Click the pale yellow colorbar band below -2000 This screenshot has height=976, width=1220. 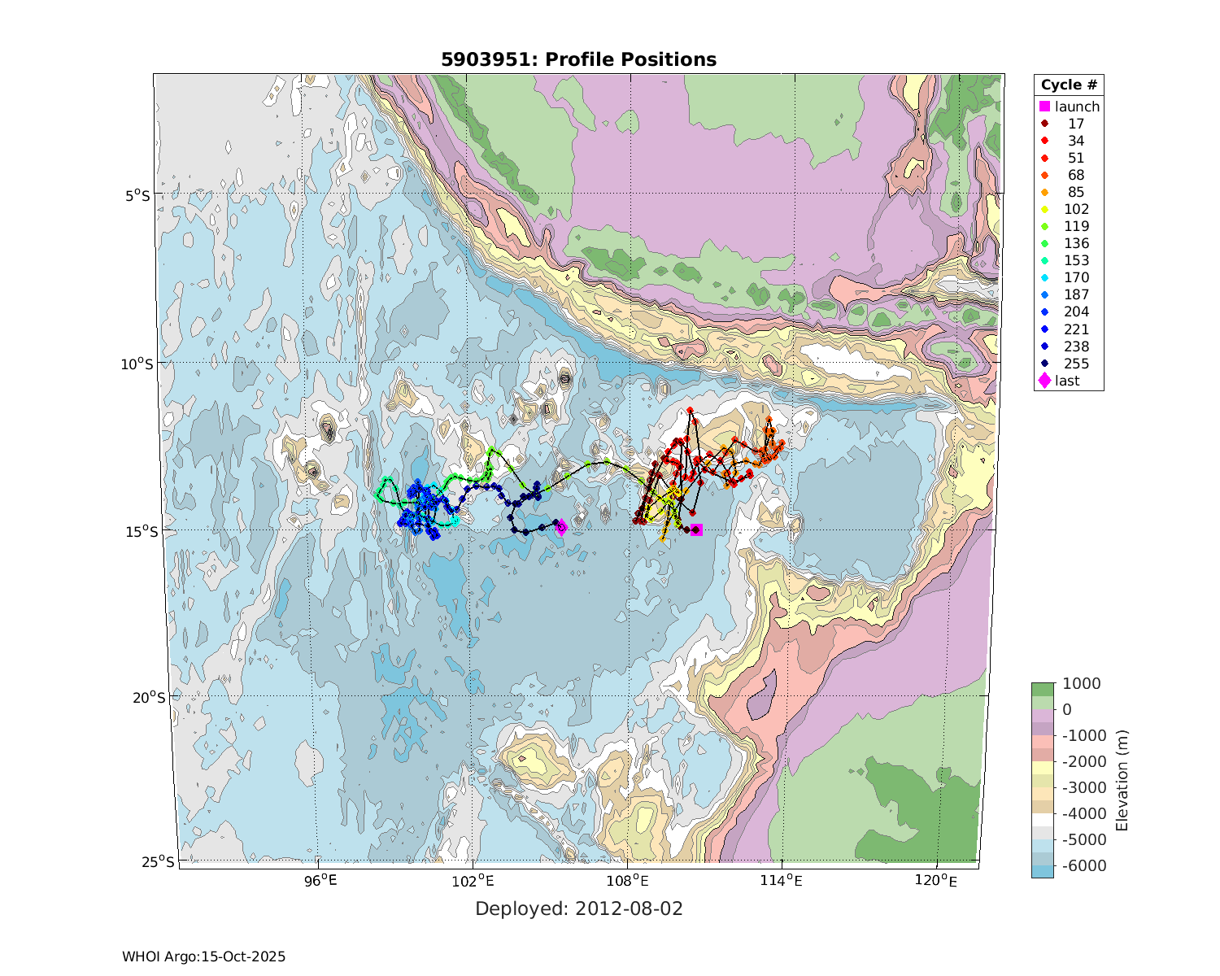click(x=1042, y=768)
